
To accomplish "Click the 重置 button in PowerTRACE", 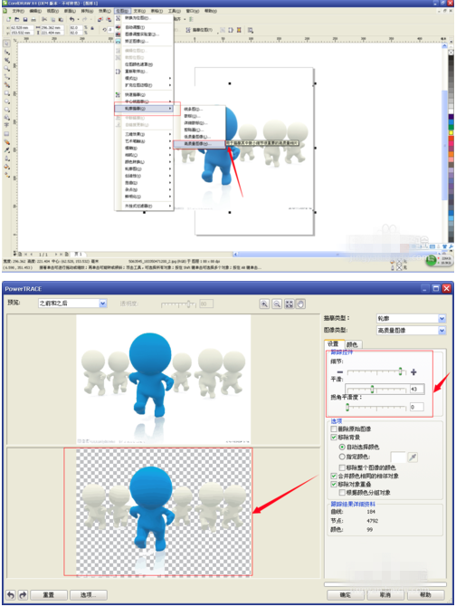I will (49, 595).
